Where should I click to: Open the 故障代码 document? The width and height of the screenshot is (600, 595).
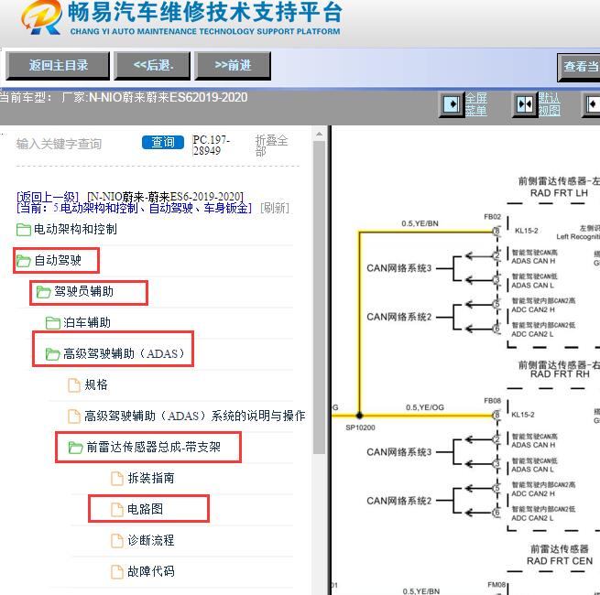point(151,571)
